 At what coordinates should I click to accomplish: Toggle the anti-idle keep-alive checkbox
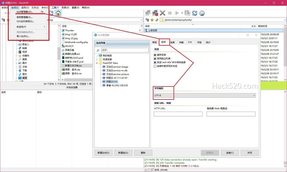pos(155,62)
